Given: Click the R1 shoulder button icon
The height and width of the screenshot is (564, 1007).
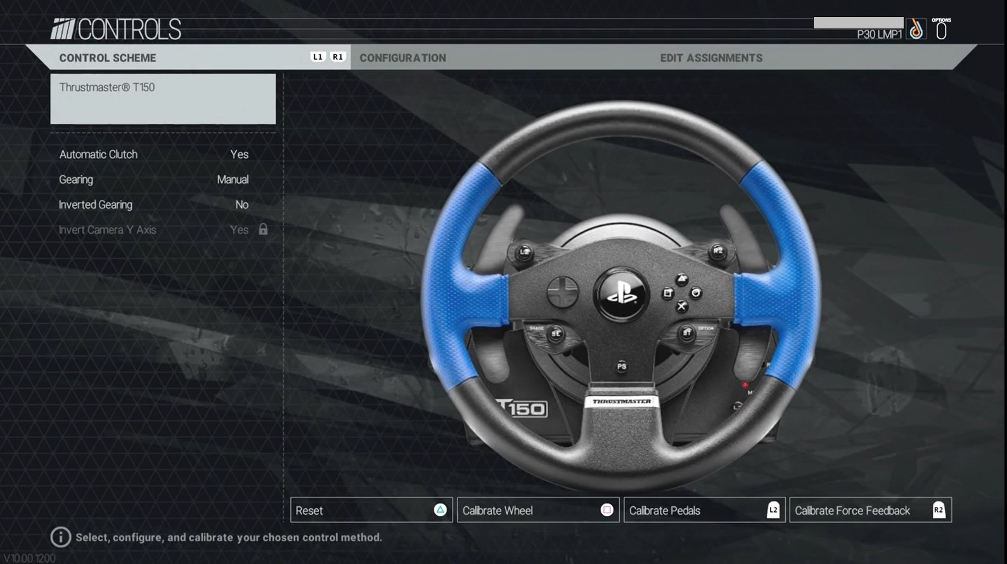Looking at the screenshot, I should pos(338,57).
